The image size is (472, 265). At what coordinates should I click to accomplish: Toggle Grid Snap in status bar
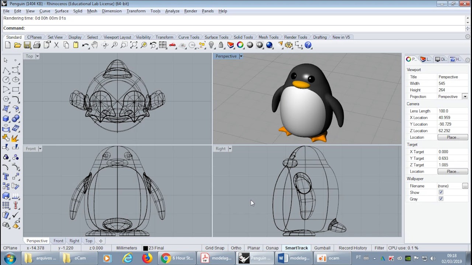215,248
